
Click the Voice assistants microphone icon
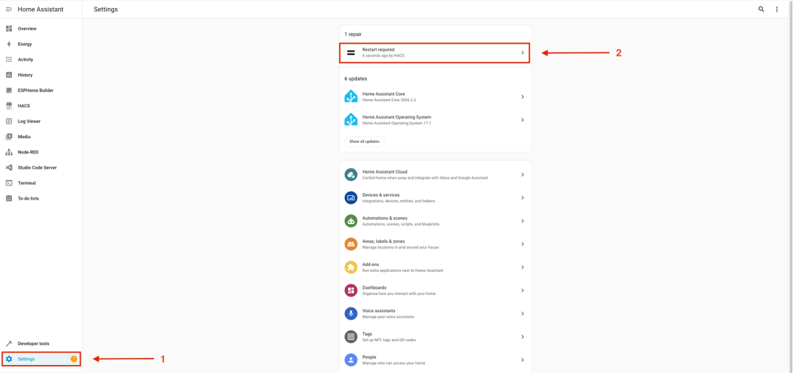click(351, 313)
